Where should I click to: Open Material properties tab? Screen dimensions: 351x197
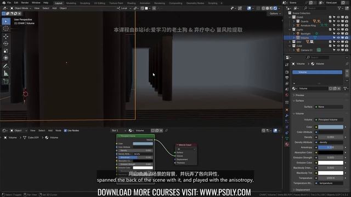pyautogui.click(x=287, y=144)
